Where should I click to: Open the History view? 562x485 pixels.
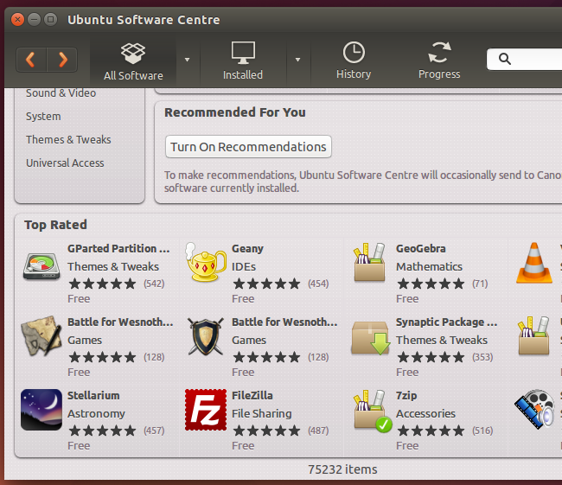coord(354,61)
